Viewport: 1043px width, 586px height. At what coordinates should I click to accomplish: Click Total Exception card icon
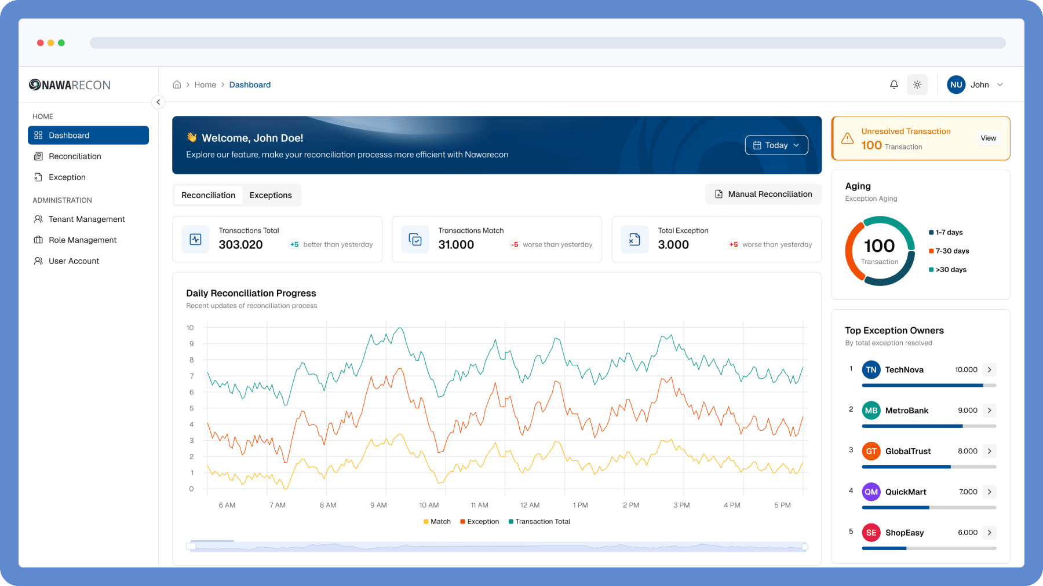tap(634, 239)
